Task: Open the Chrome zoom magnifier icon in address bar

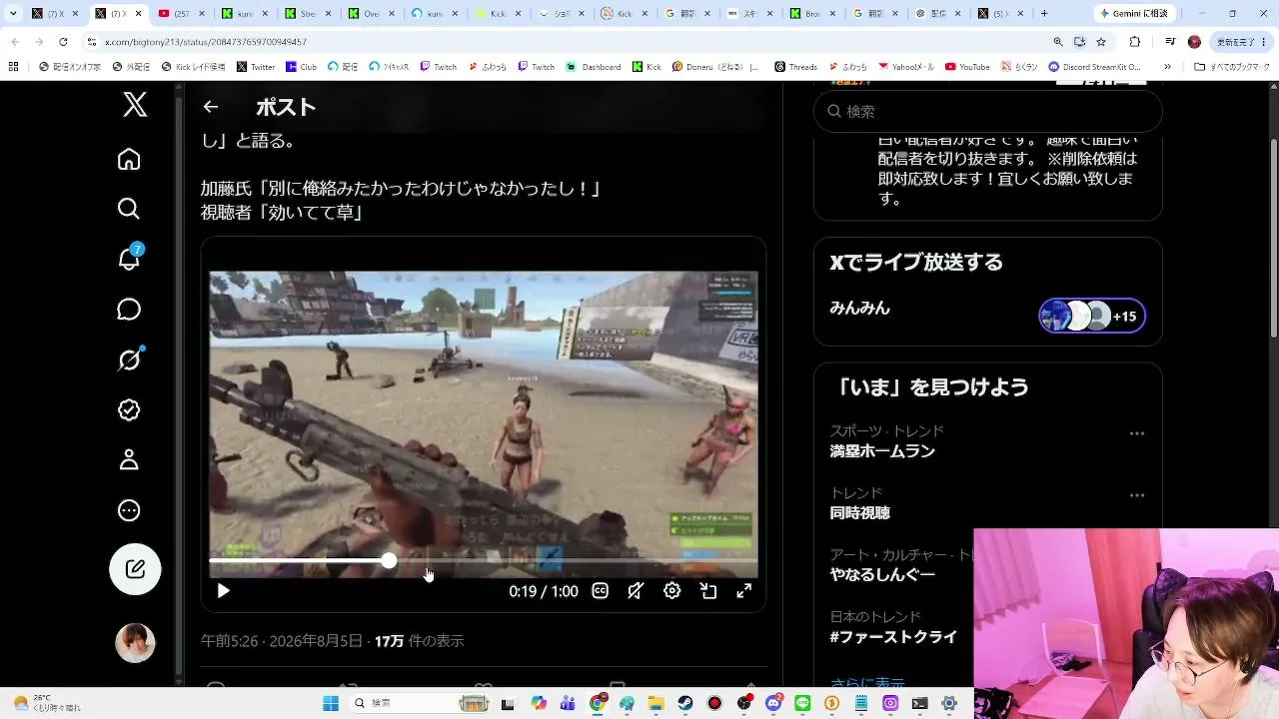Action: pyautogui.click(x=1058, y=42)
